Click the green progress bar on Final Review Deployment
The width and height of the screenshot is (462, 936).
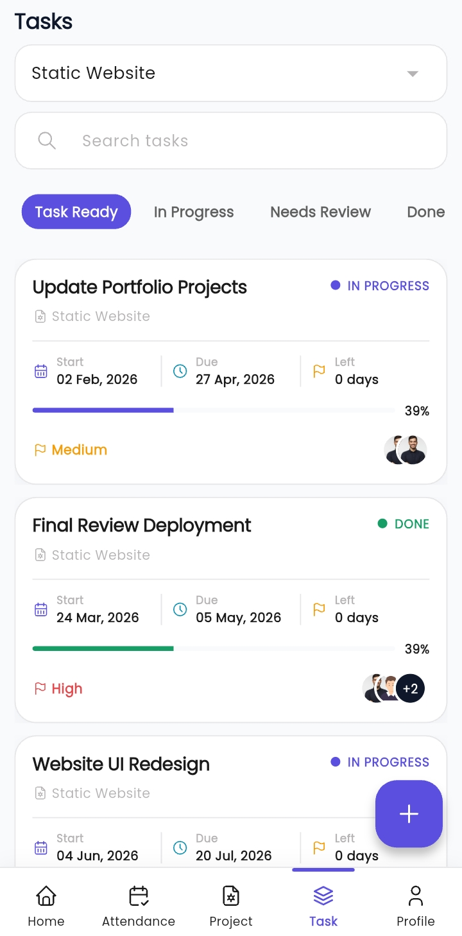(x=214, y=648)
